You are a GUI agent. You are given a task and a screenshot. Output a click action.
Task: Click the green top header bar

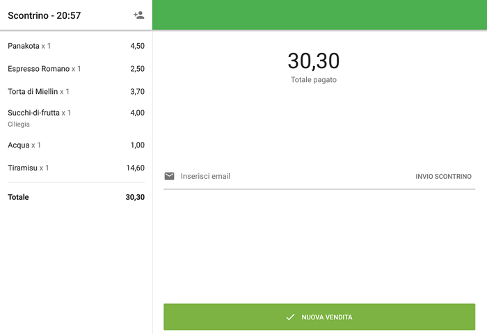click(x=319, y=15)
